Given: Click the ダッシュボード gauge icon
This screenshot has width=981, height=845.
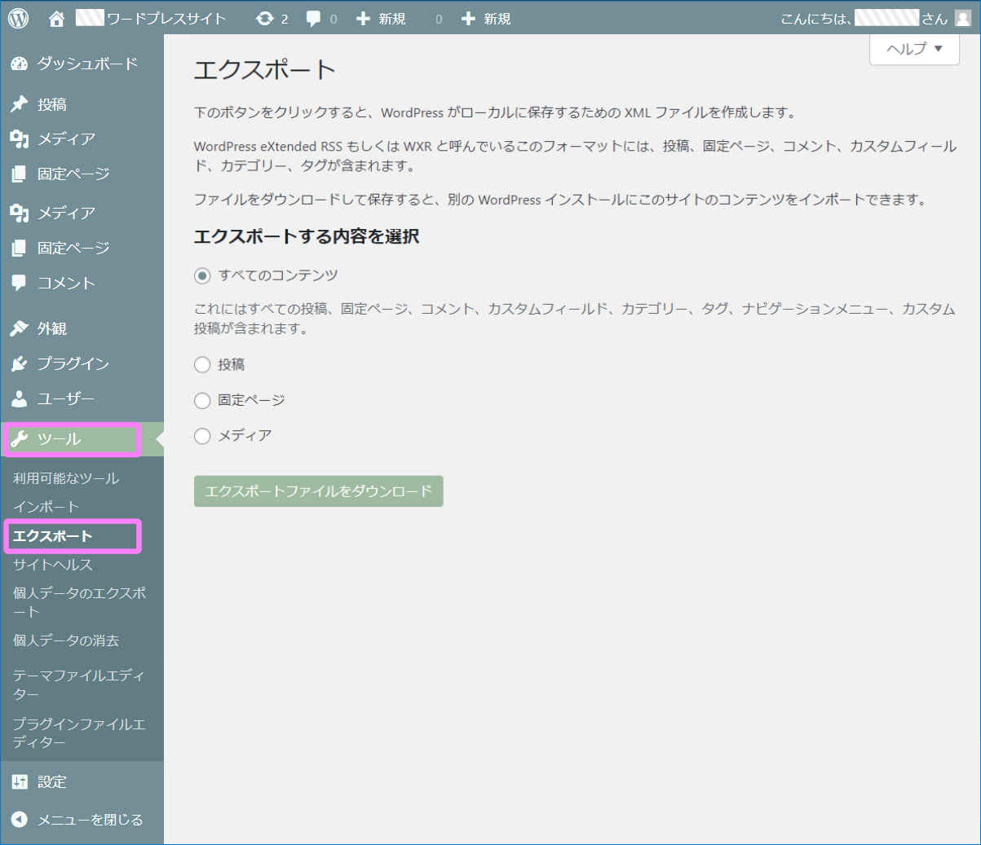Looking at the screenshot, I should click(18, 63).
